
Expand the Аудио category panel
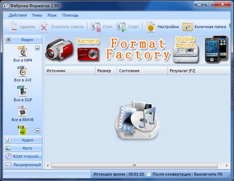23,140
